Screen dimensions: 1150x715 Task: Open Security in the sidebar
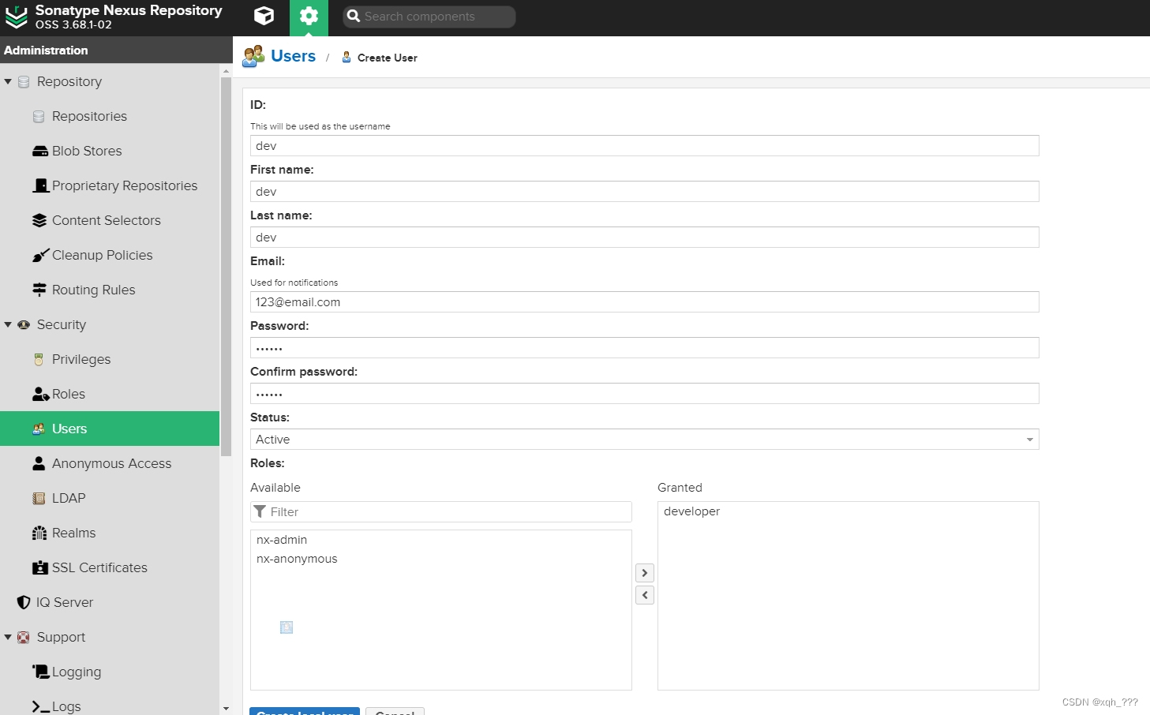62,324
